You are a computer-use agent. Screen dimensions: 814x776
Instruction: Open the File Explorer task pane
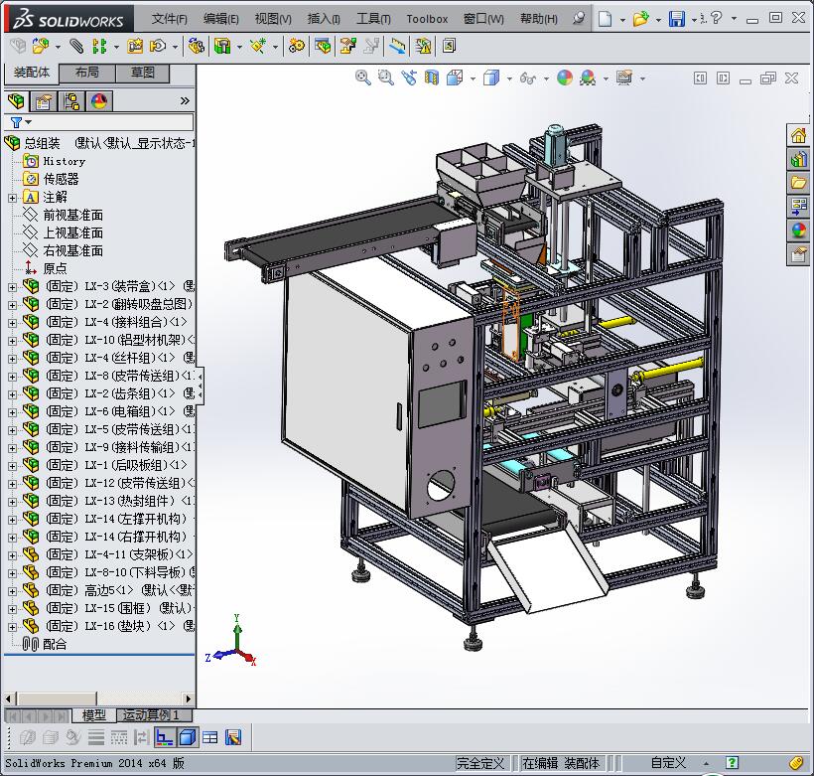point(799,183)
